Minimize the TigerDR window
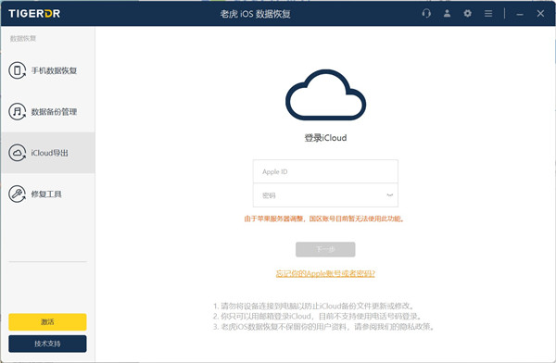 click(x=520, y=14)
